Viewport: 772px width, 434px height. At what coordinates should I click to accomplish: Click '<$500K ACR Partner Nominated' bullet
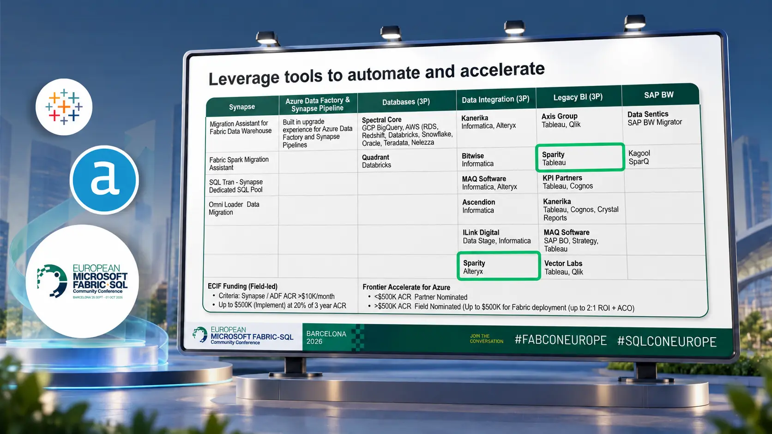coord(421,297)
